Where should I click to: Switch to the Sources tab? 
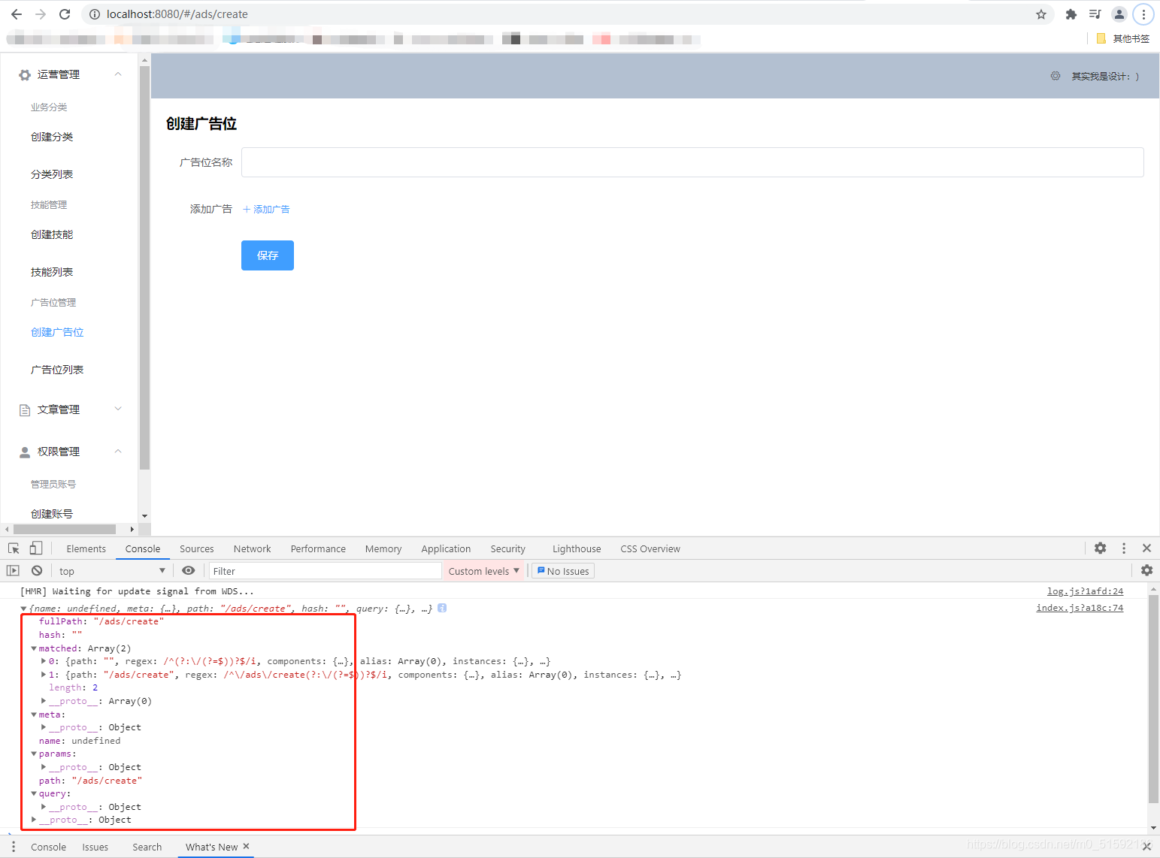point(197,549)
